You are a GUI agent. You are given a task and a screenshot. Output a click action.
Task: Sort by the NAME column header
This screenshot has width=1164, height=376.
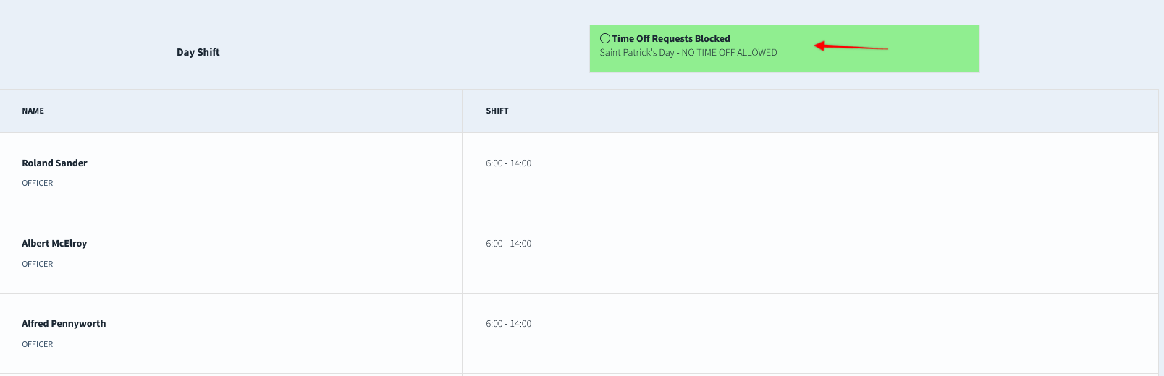coord(33,111)
